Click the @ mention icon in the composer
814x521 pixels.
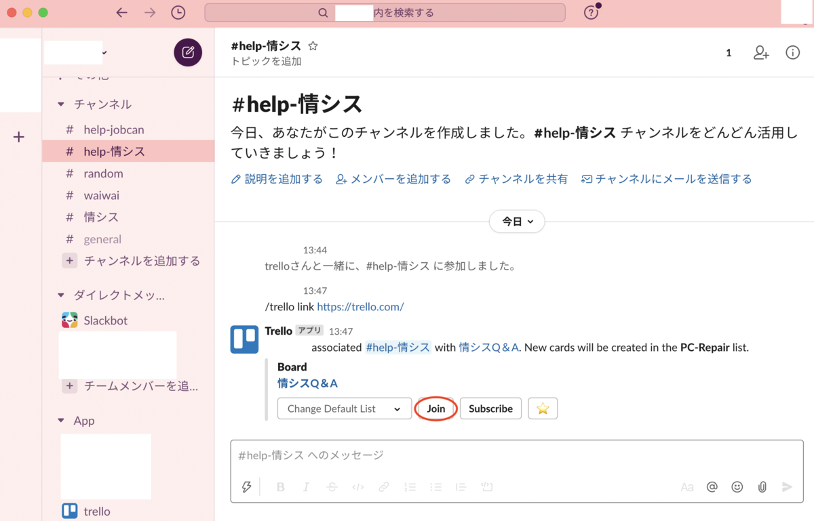(x=712, y=486)
